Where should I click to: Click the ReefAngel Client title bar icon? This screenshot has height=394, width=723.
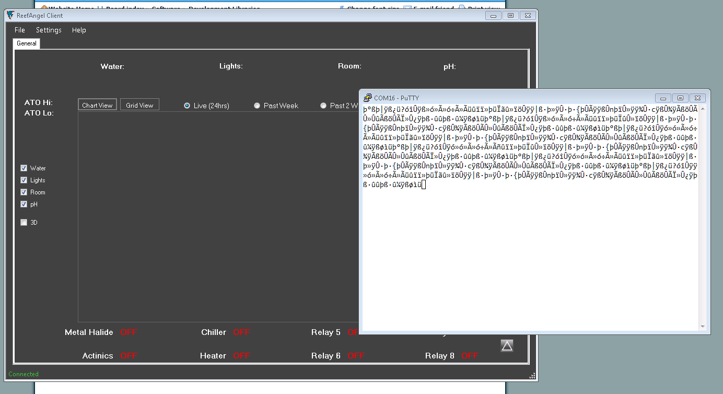(x=10, y=15)
